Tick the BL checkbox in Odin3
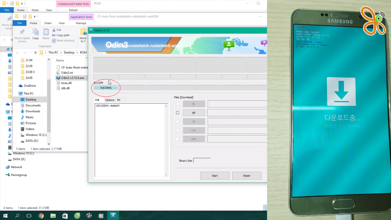 click(177, 104)
